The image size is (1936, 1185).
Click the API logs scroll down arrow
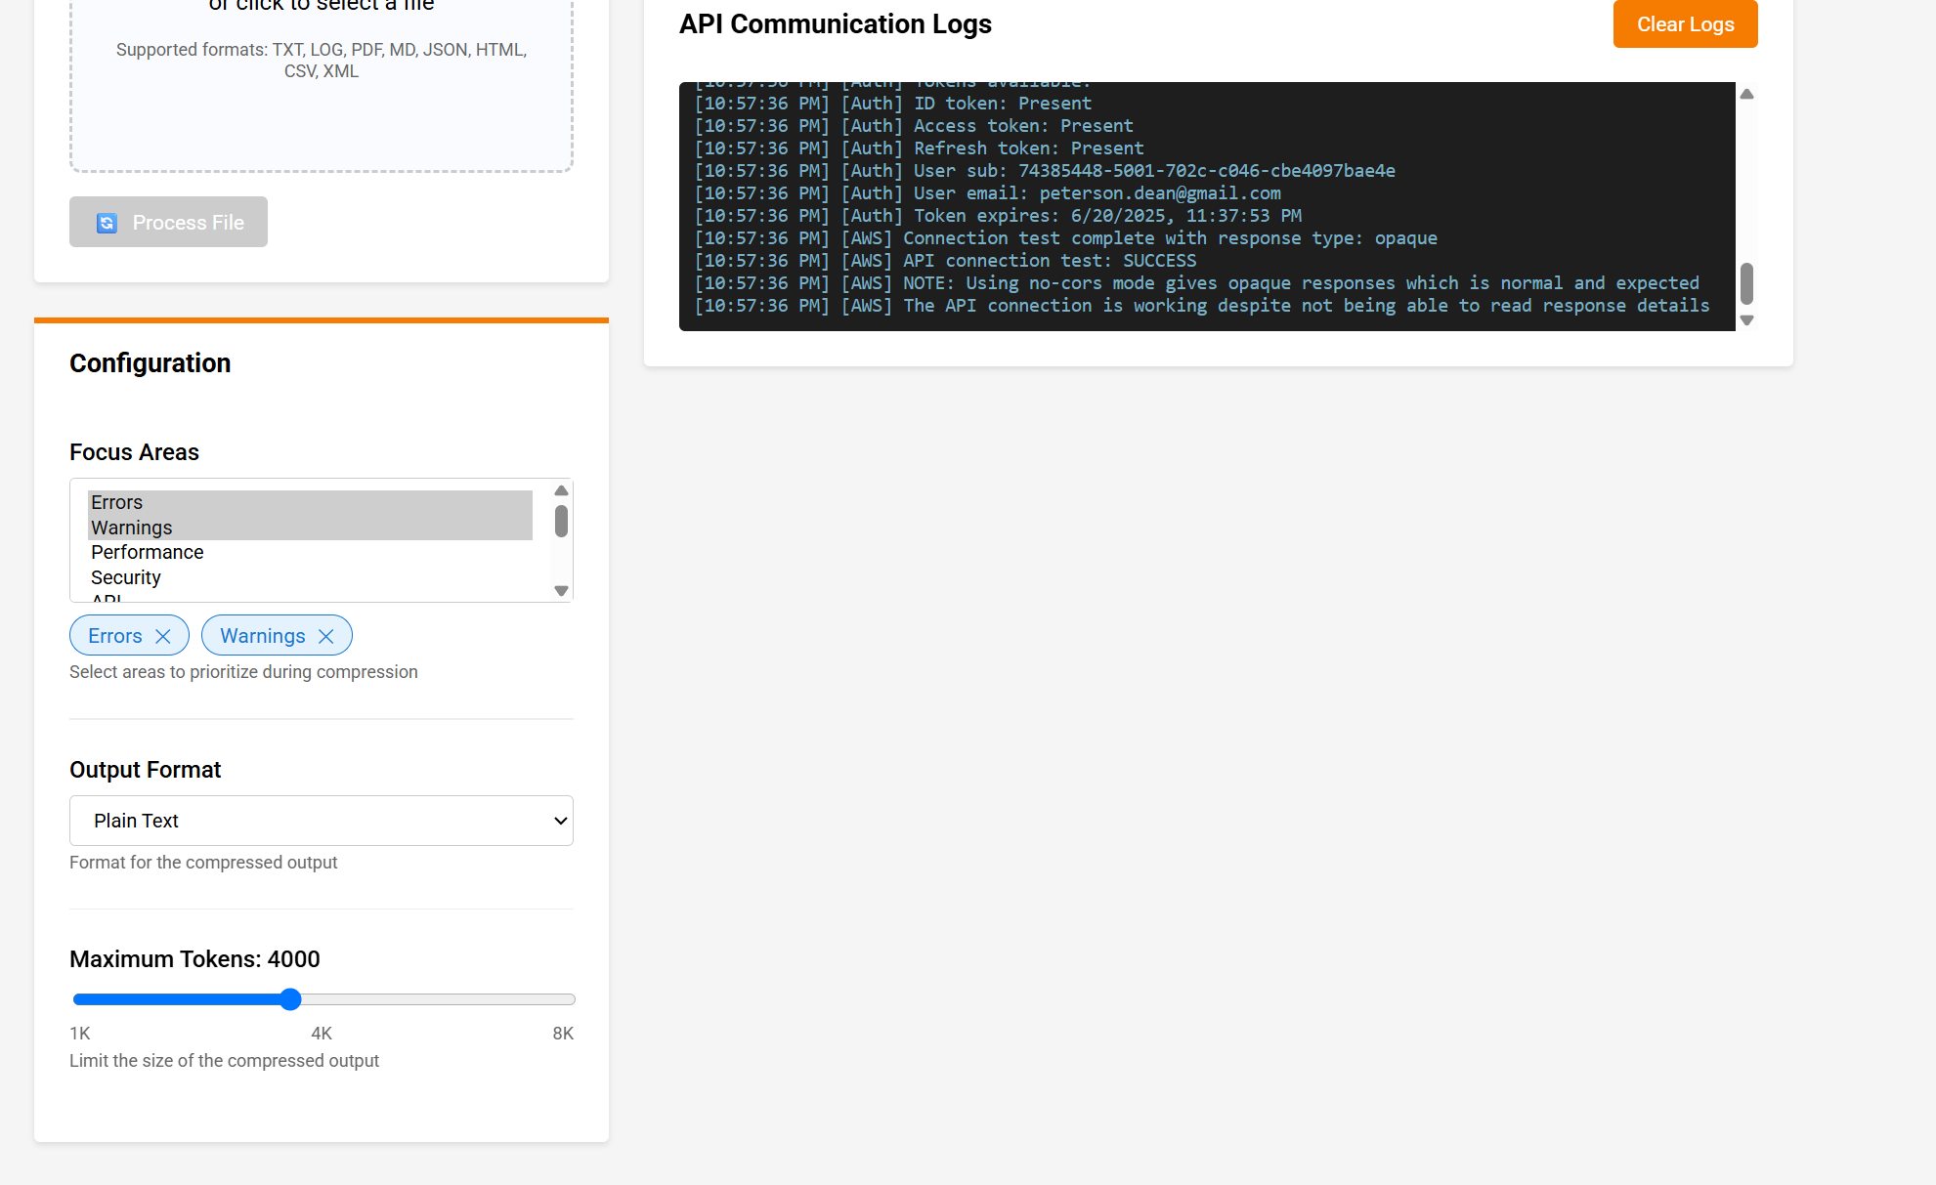pyautogui.click(x=1746, y=319)
